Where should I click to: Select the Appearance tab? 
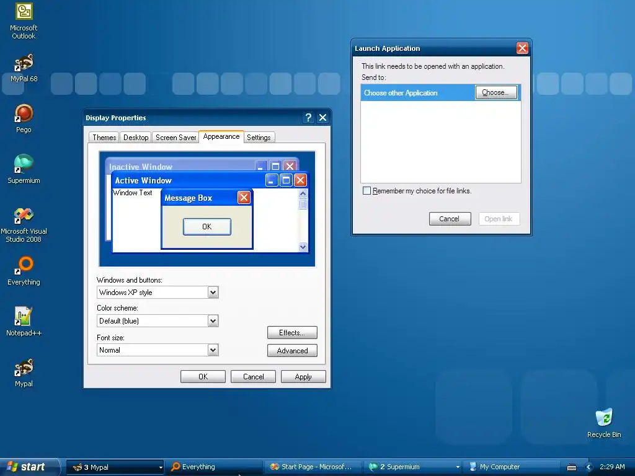(x=221, y=137)
